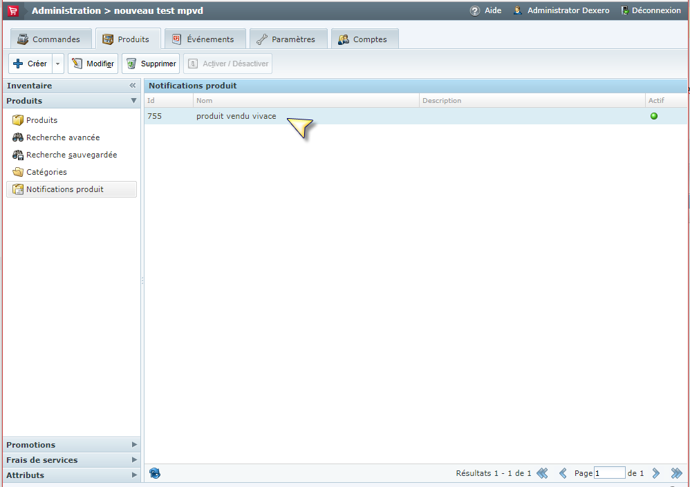This screenshot has width=690, height=487.
Task: Click the 'produit vendu vivace' name cell
Action: click(236, 116)
